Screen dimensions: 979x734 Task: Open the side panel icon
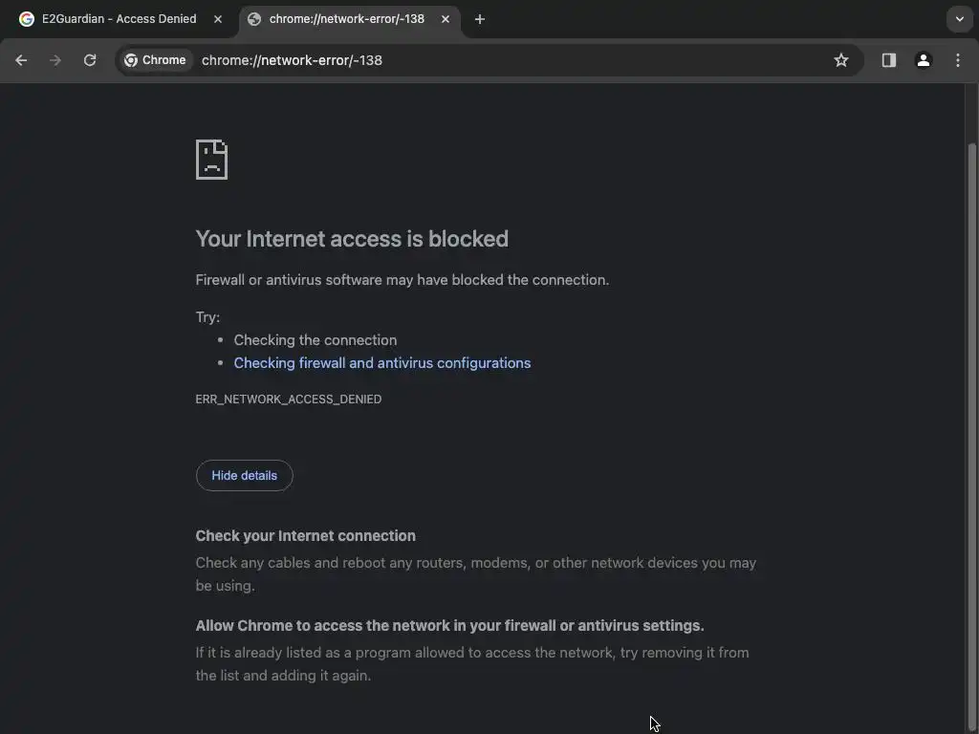pyautogui.click(x=889, y=60)
